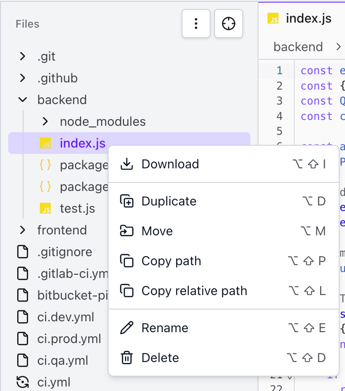Click the Duplicate icon in the context menu
The image size is (345, 391).
[127, 201]
